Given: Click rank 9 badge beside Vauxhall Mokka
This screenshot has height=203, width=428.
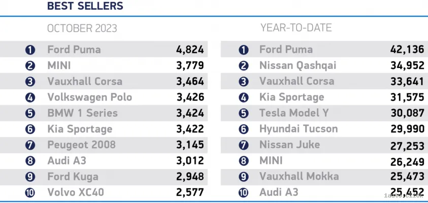Looking at the screenshot, I should [x=244, y=177].
